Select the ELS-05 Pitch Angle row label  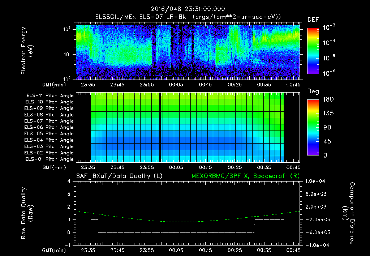tap(49, 134)
